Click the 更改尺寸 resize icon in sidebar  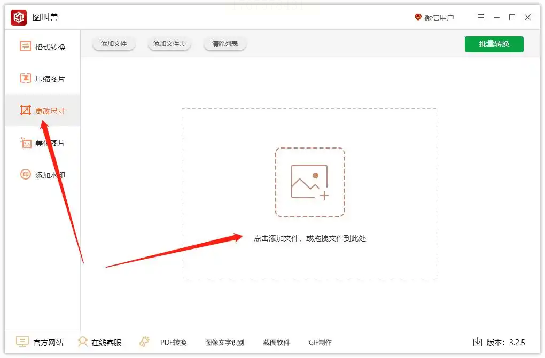click(25, 111)
